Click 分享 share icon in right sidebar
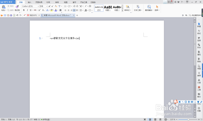203x121 pixels. click(199, 81)
